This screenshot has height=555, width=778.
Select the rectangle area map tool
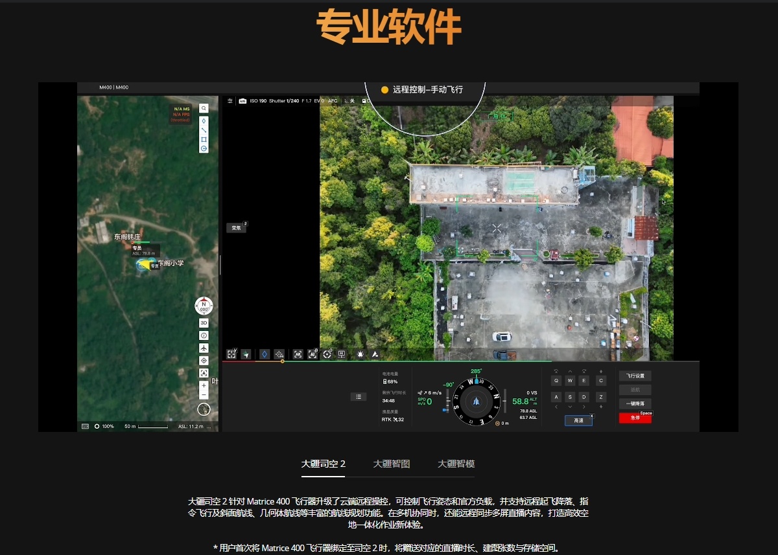click(x=204, y=139)
